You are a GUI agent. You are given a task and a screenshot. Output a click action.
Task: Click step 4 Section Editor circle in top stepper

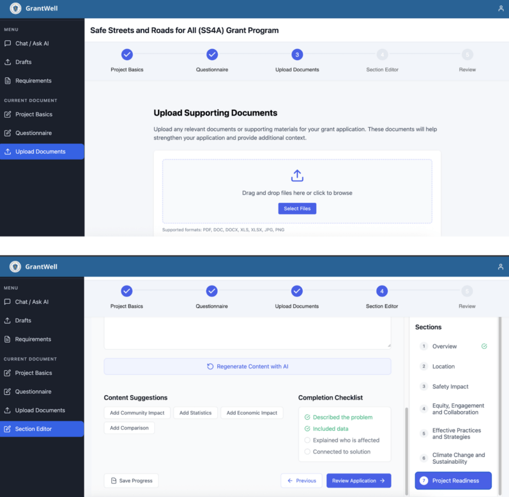pos(382,55)
